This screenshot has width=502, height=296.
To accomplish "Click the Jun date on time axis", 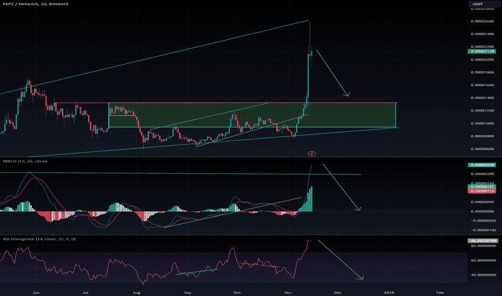I will 36,292.
